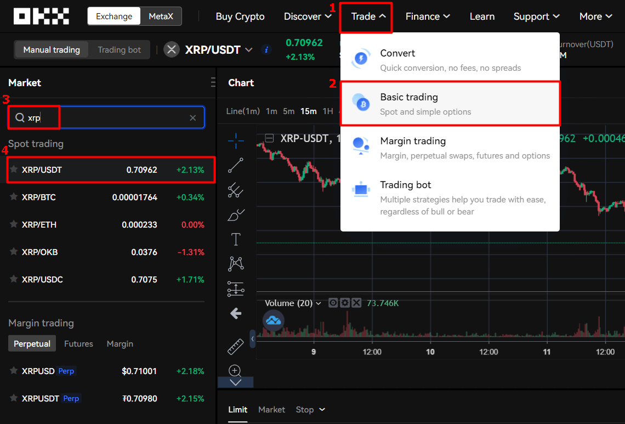
Task: Choose Margin trading from Trade menu
Action: [x=450, y=148]
